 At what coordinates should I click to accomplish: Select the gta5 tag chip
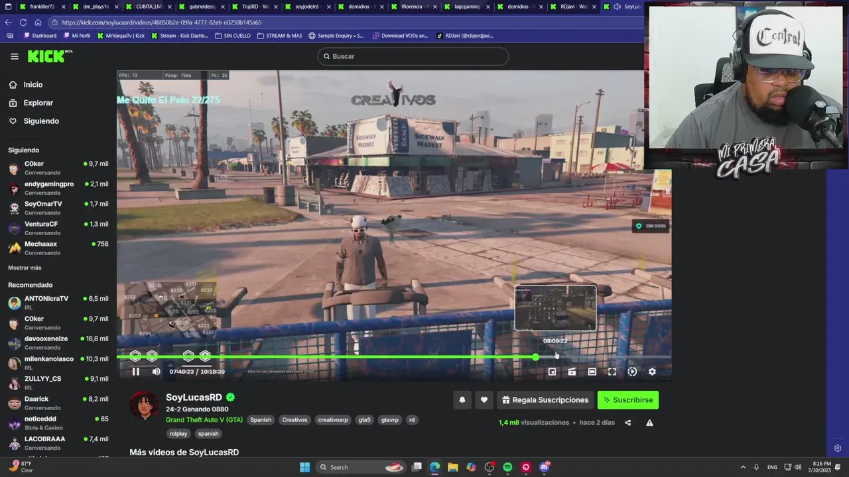pyautogui.click(x=365, y=420)
